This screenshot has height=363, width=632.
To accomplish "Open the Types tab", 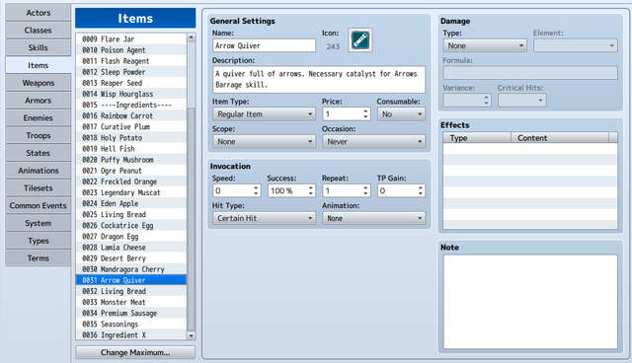I will click(x=39, y=241).
